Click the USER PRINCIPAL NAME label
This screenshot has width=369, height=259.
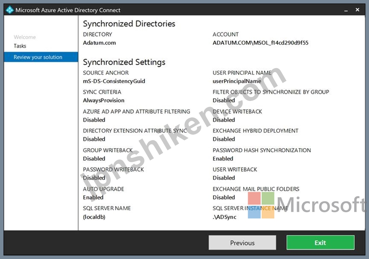click(x=242, y=73)
